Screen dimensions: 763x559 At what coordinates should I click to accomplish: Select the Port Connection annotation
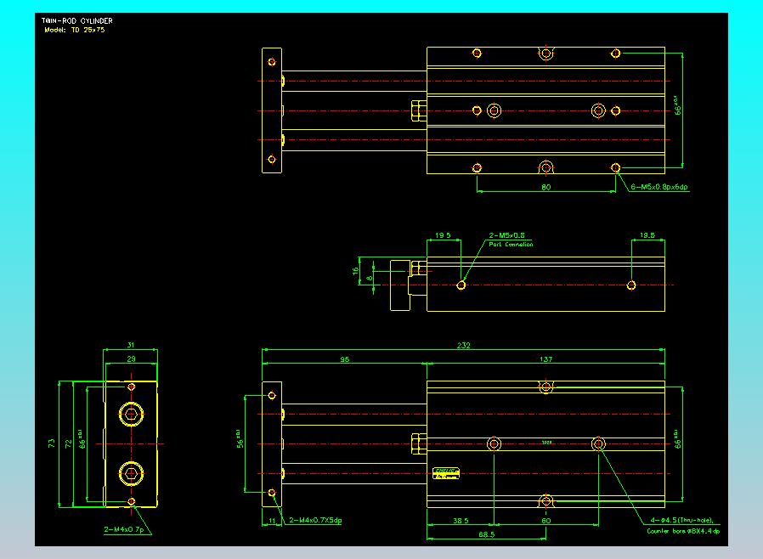point(511,245)
